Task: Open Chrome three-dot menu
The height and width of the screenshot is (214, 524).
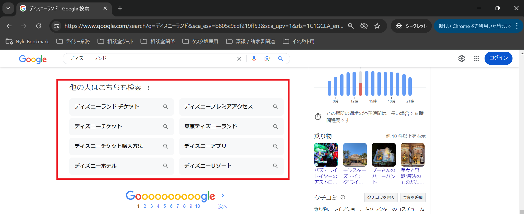Action: click(517, 26)
